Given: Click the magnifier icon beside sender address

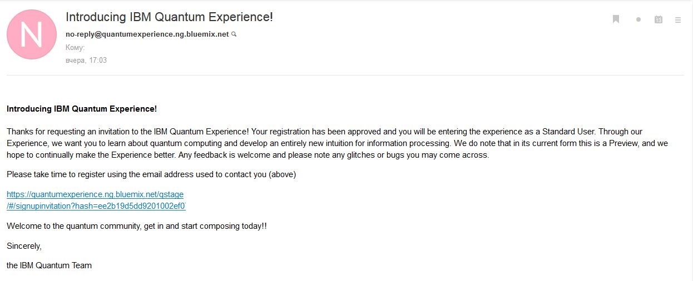Looking at the screenshot, I should tap(234, 34).
